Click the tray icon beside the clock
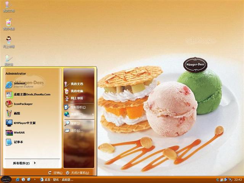 tap(230, 180)
